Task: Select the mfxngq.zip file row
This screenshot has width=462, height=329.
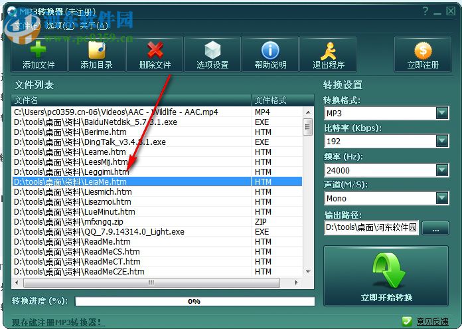Action: click(x=157, y=221)
